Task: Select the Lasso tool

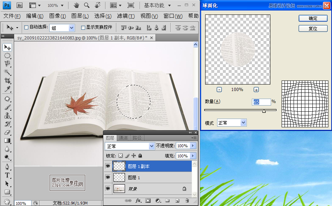Action: (x=7, y=64)
